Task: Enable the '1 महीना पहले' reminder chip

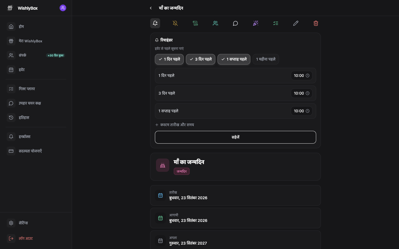Action: click(x=266, y=59)
